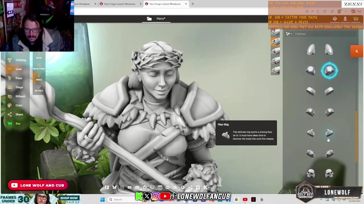Choose the orange highlighted finger slot

click(x=275, y=42)
